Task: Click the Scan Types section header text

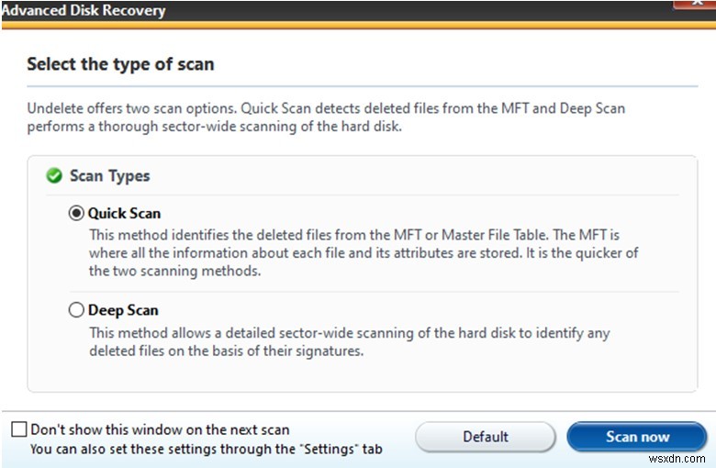Action: coord(109,175)
